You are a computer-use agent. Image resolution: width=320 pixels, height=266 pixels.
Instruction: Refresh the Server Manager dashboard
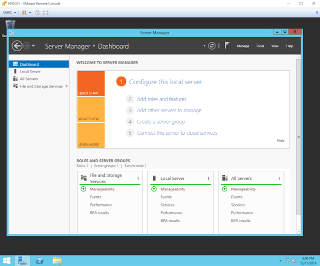(x=211, y=46)
